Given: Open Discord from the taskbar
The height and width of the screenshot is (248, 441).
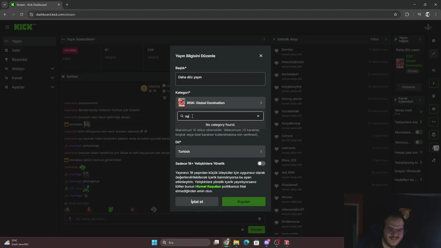Looking at the screenshot, I should pos(267,242).
